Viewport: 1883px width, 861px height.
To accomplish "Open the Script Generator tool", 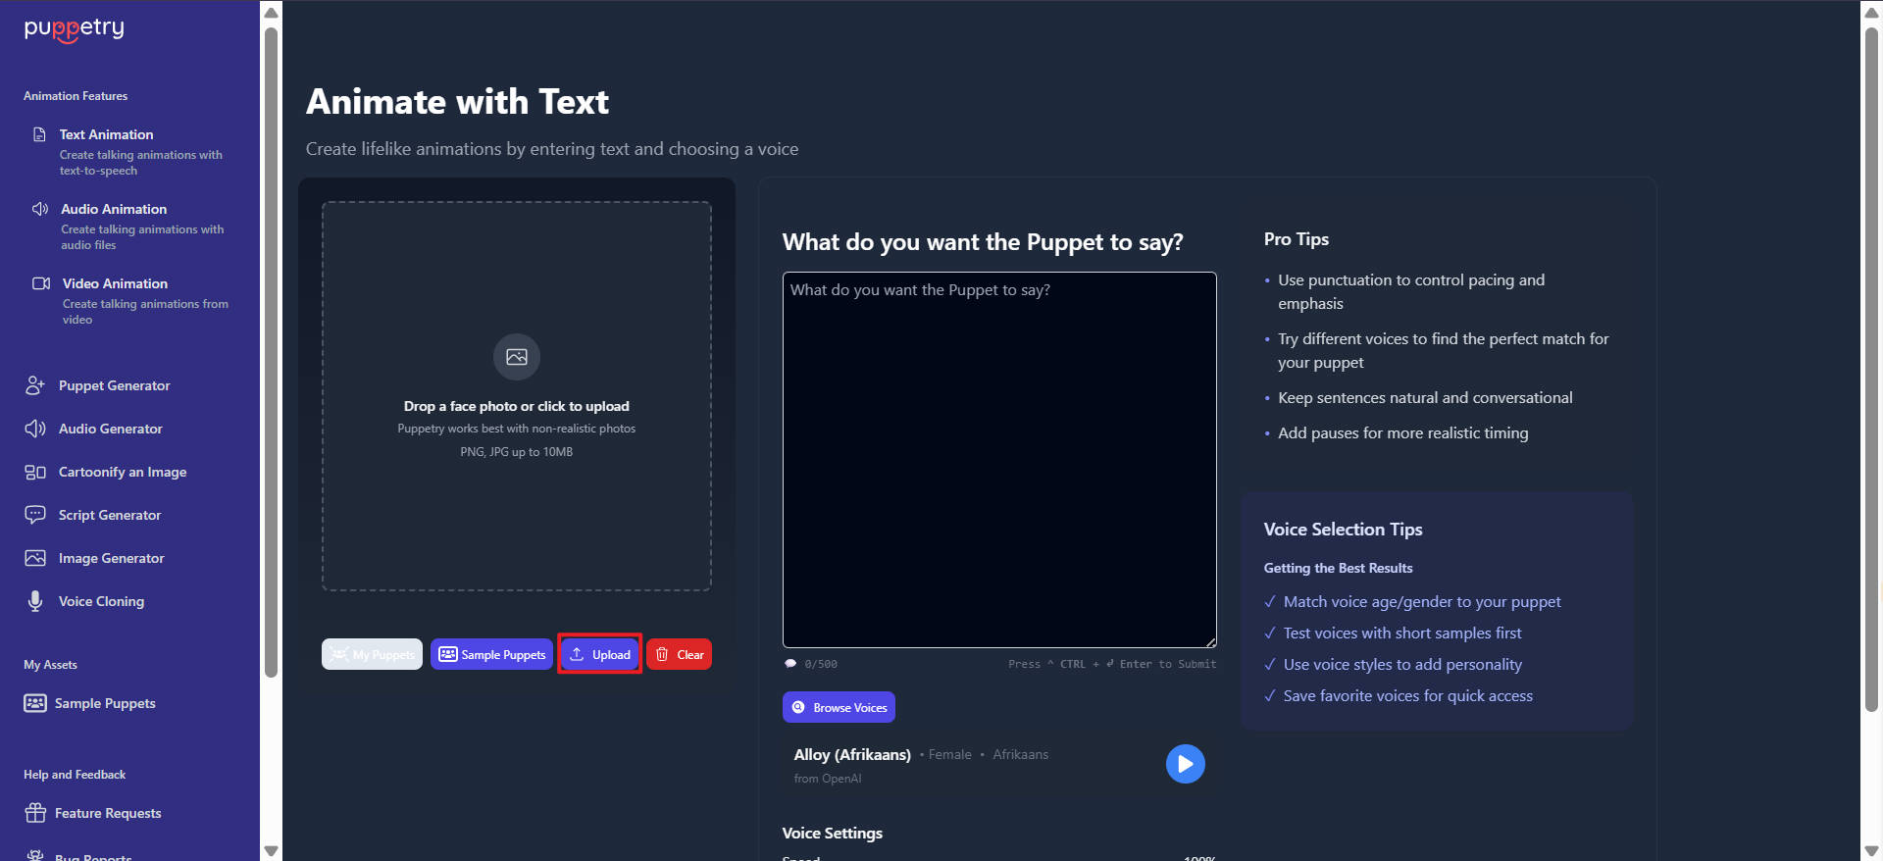I will pos(109,515).
